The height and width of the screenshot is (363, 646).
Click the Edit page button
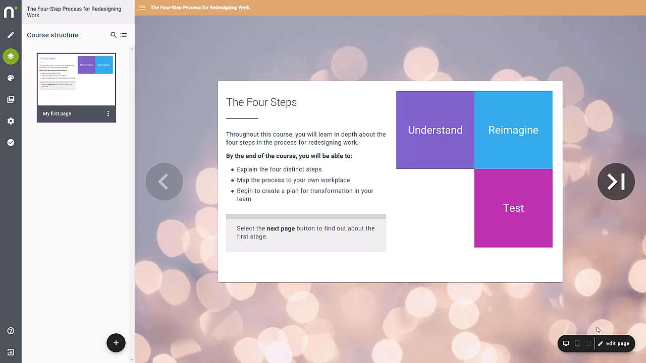pyautogui.click(x=614, y=343)
